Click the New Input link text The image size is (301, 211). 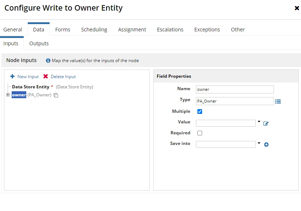(28, 77)
